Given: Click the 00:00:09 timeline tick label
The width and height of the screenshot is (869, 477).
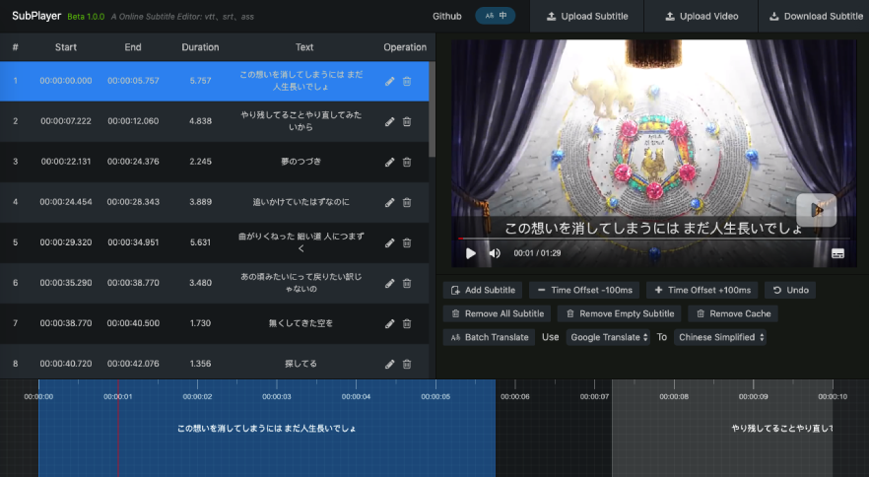Looking at the screenshot, I should pyautogui.click(x=753, y=396).
